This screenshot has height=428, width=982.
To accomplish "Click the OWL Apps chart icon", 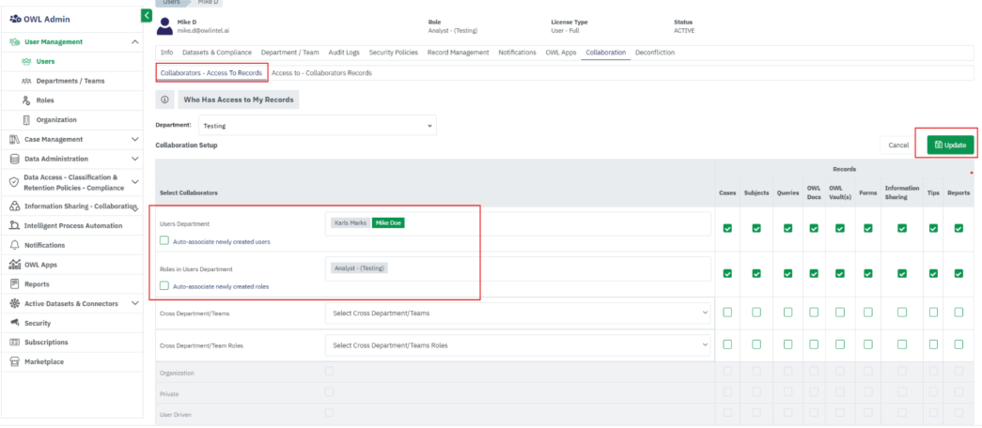I will tap(15, 265).
